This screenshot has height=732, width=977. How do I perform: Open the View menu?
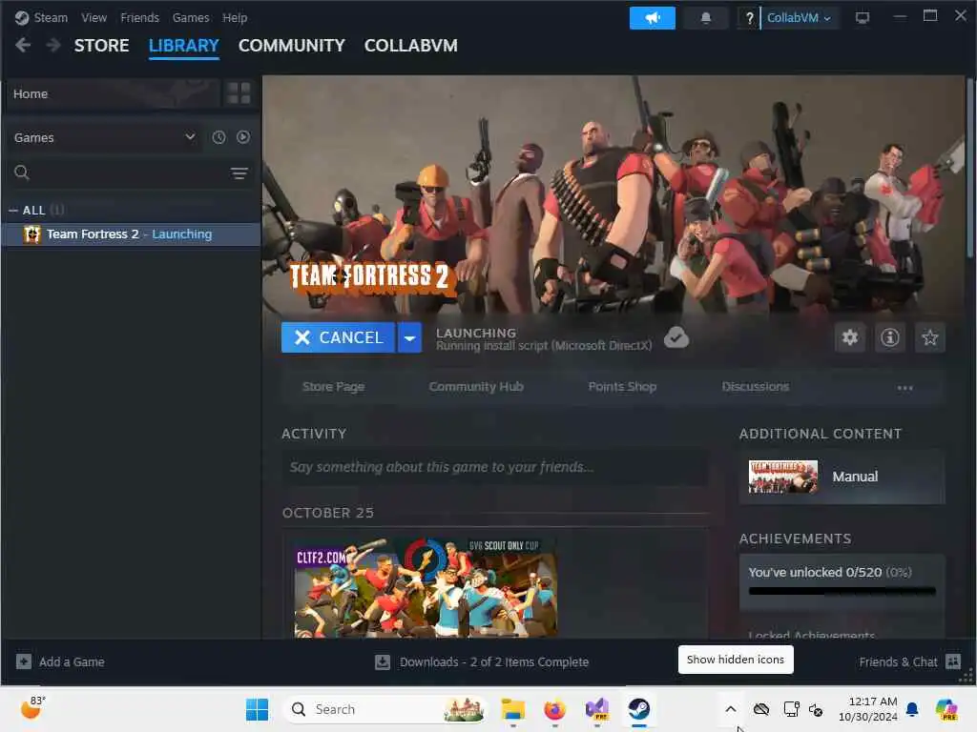point(94,17)
